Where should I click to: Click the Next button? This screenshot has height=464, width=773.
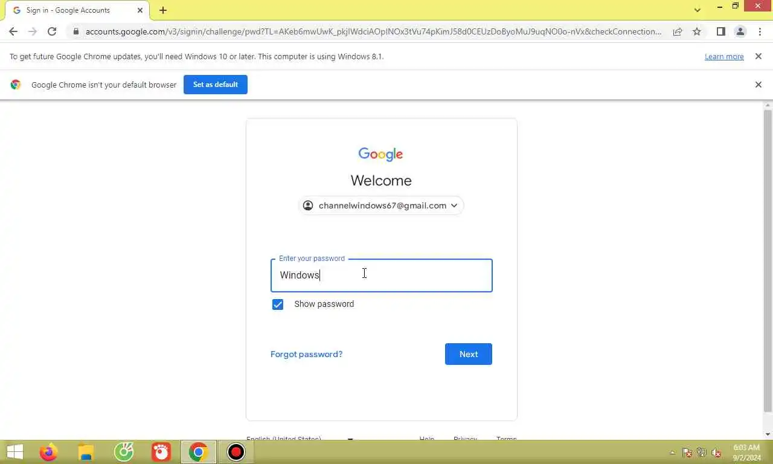[x=469, y=354]
